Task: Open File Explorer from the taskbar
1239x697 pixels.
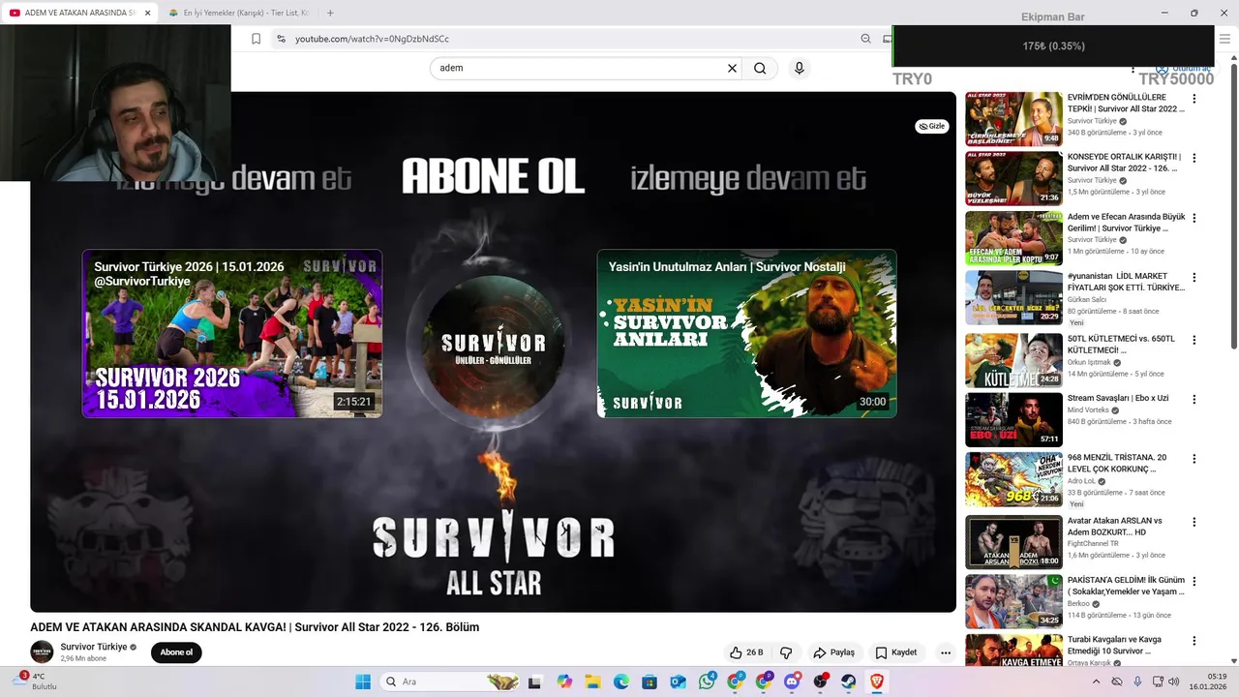Action: tap(592, 682)
